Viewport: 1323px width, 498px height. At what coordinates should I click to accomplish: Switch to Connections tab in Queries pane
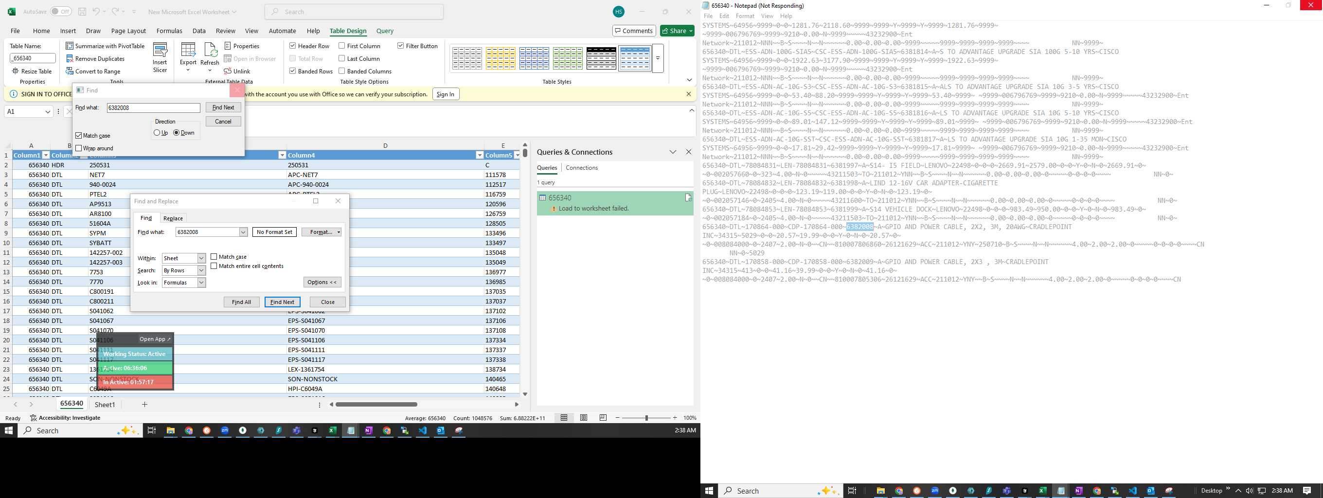(x=581, y=168)
